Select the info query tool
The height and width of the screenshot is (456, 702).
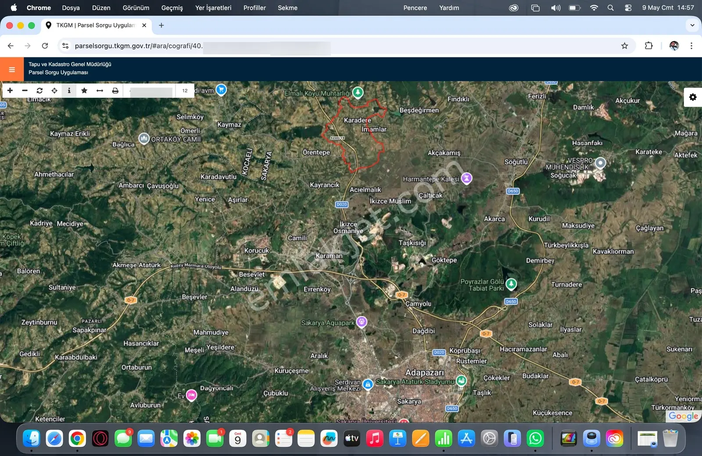pyautogui.click(x=69, y=91)
